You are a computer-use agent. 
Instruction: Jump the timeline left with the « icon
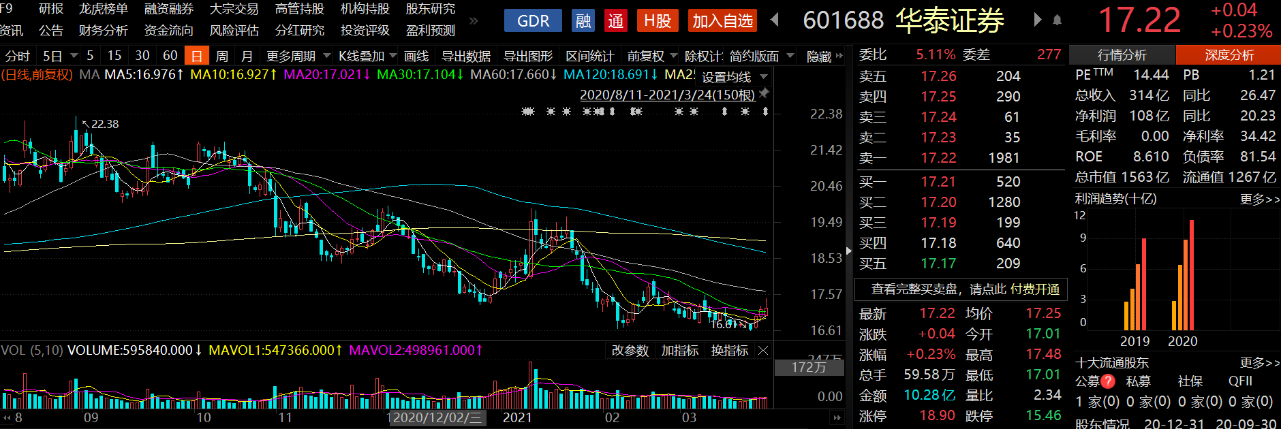(x=7, y=418)
